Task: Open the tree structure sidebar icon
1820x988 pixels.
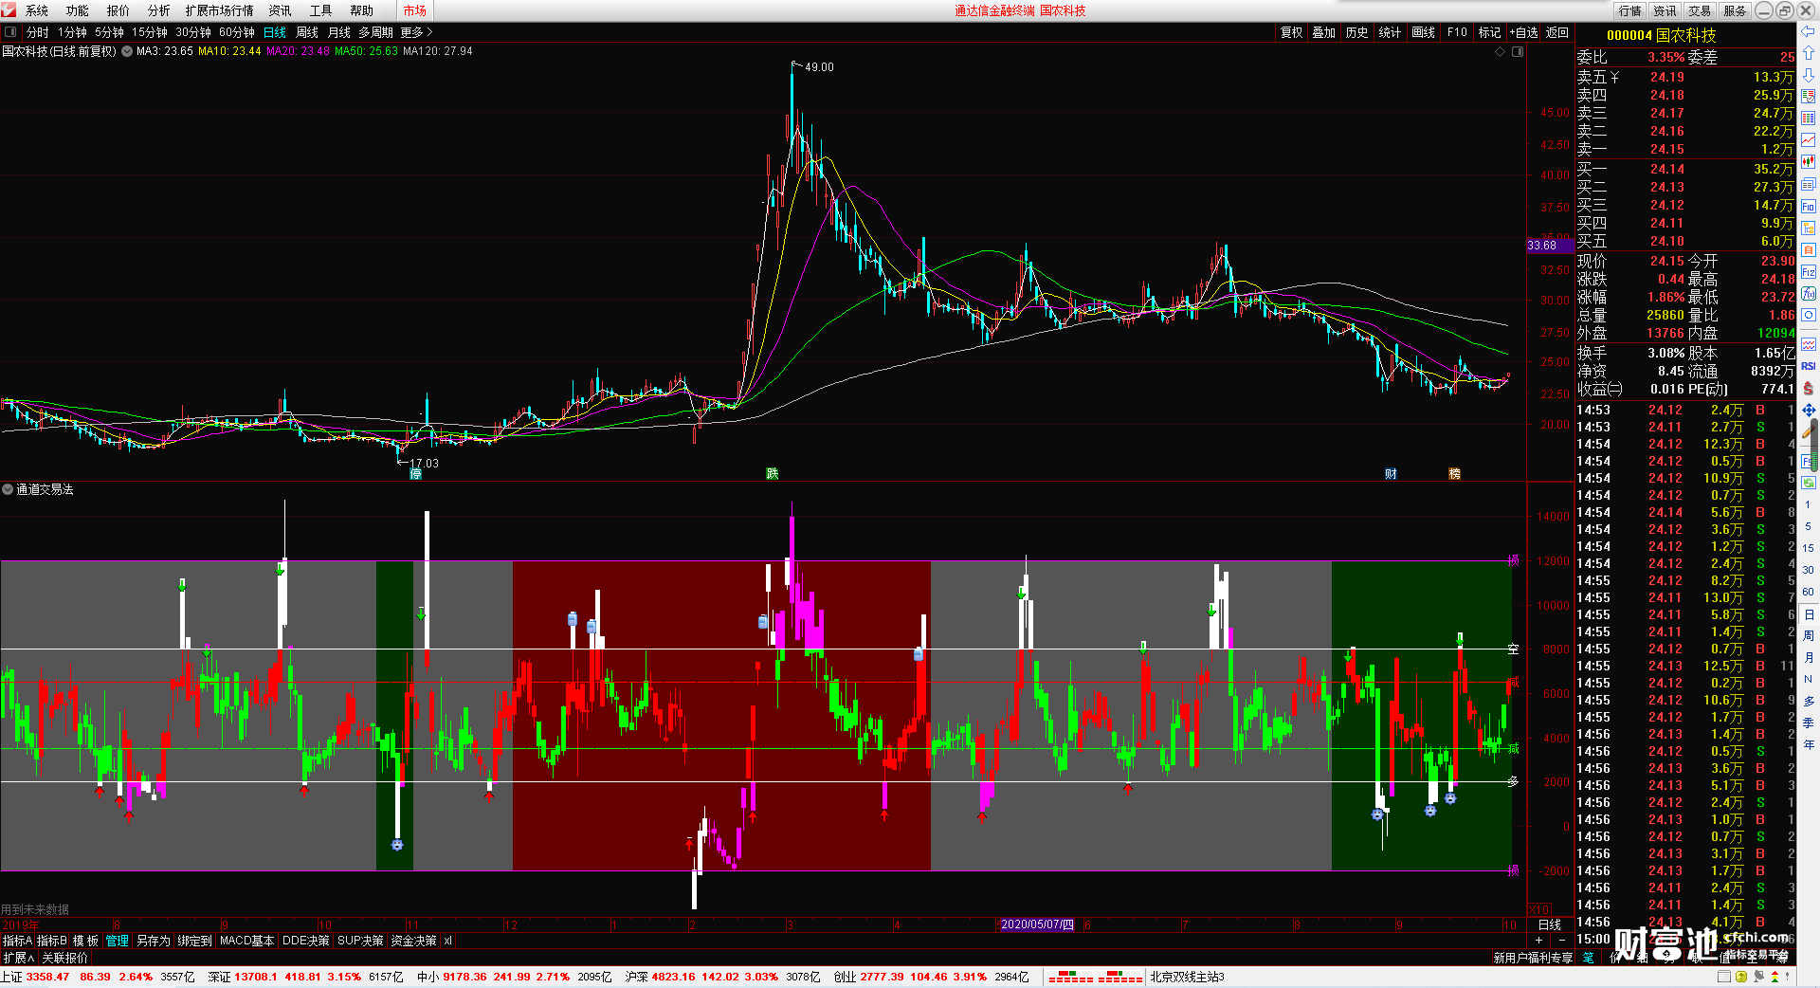Action: (x=1809, y=228)
